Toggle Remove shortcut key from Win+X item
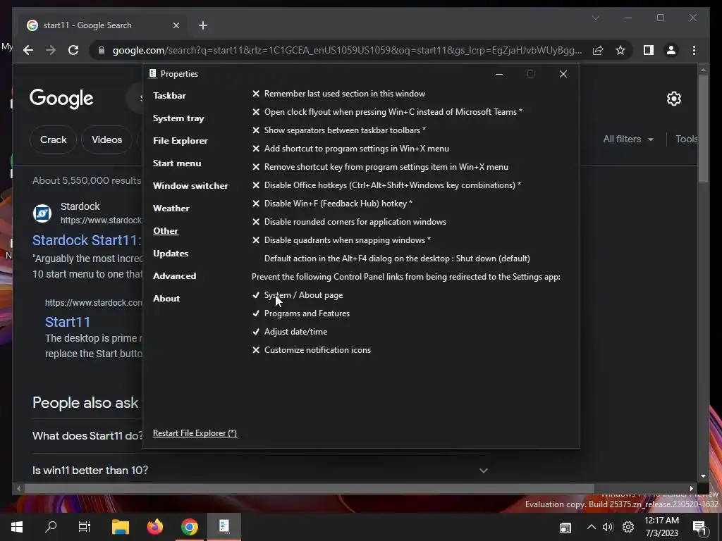This screenshot has height=541, width=722. (380, 167)
